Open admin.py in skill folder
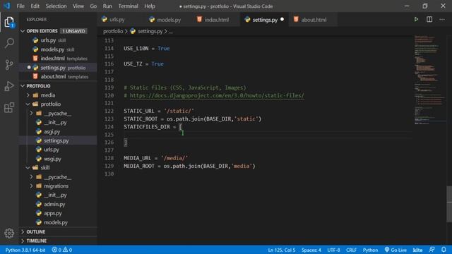This screenshot has width=452, height=254. [54, 204]
